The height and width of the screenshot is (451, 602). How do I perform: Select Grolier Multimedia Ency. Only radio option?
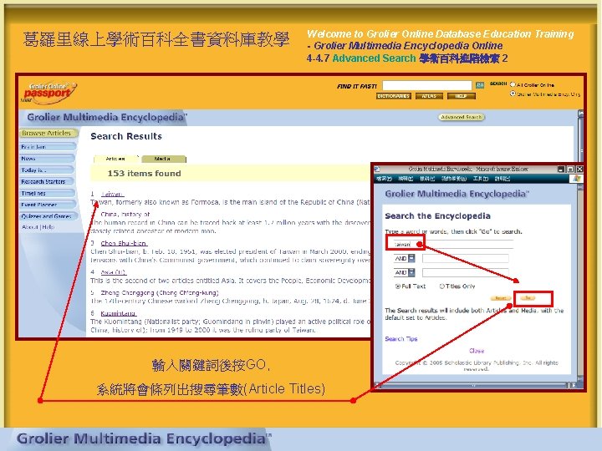coord(513,94)
